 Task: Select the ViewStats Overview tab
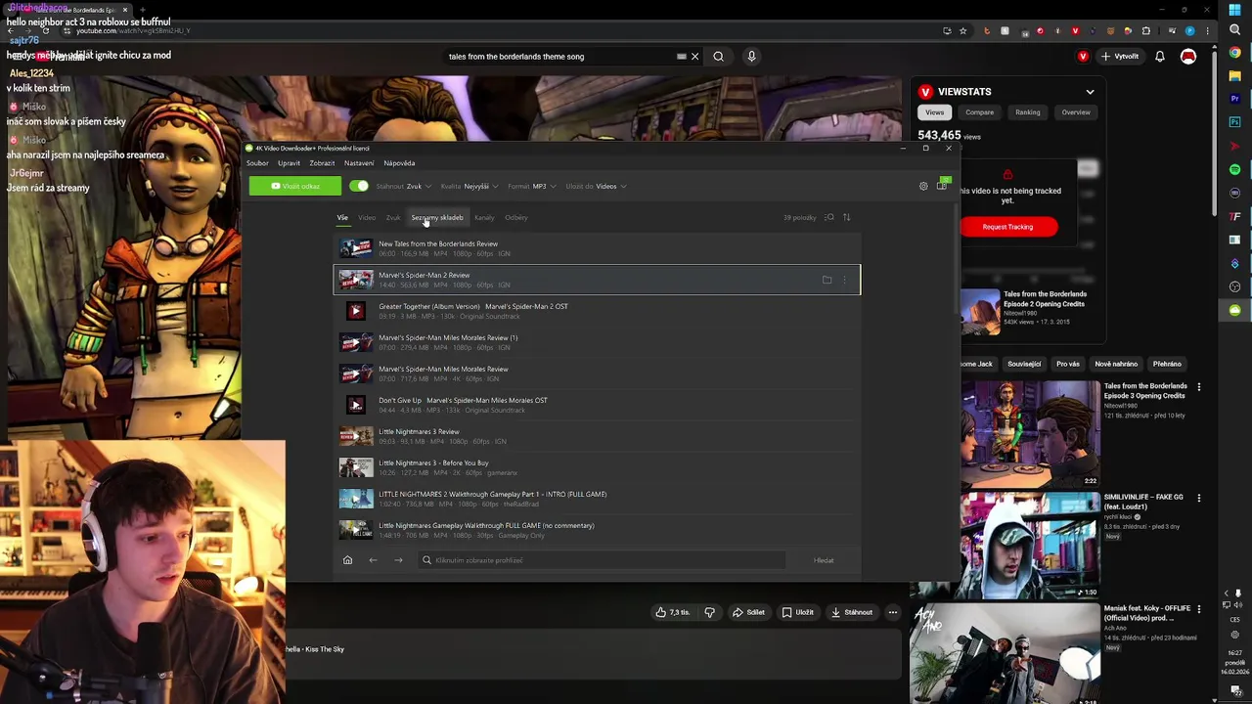pyautogui.click(x=1076, y=112)
